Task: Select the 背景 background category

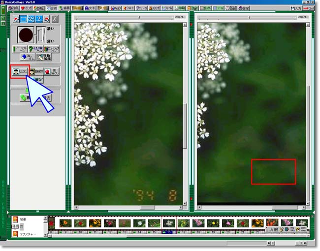Action: [23, 220]
